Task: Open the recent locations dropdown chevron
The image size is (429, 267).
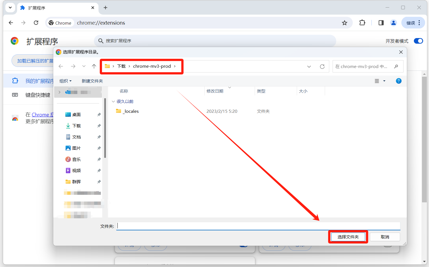Action: 84,66
